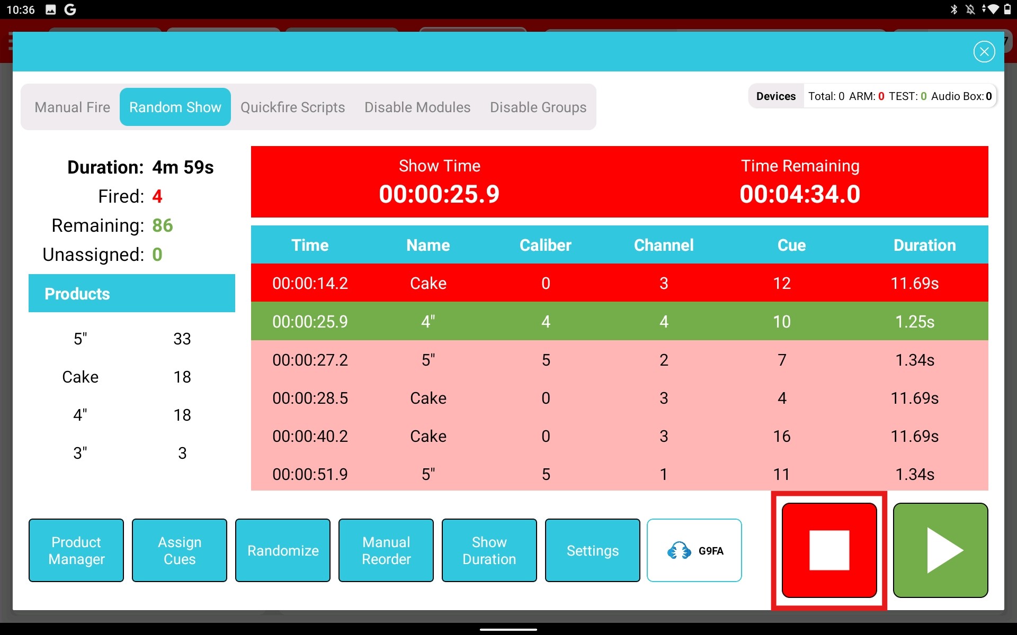Screen dimensions: 1017x635
Task: Click the Assign Cues button
Action: [180, 550]
